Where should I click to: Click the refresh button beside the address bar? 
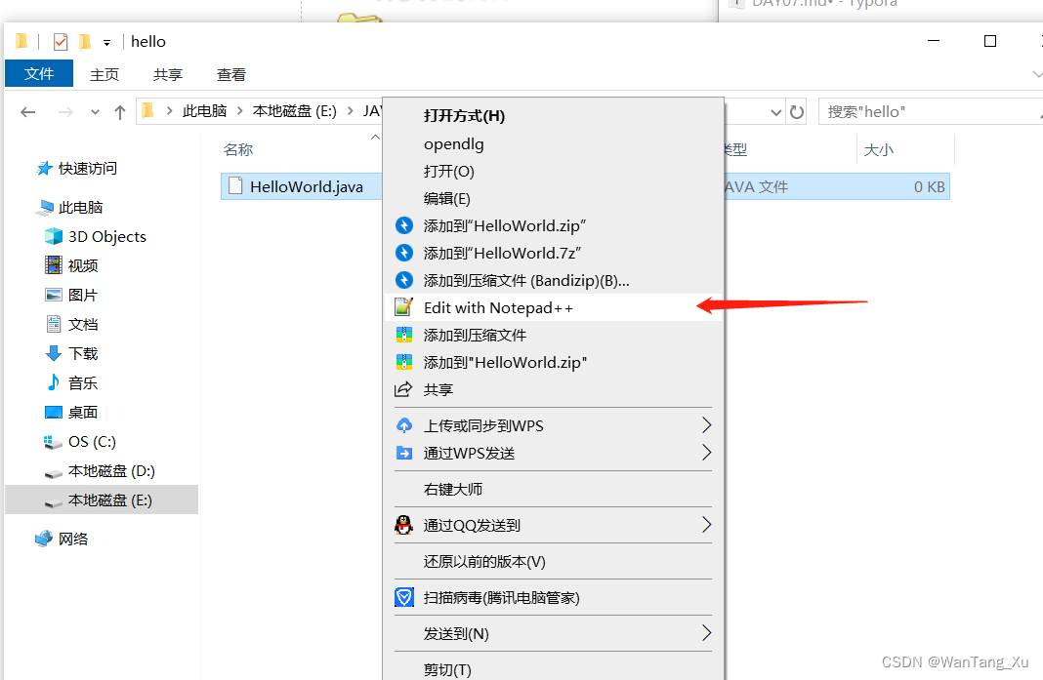797,111
